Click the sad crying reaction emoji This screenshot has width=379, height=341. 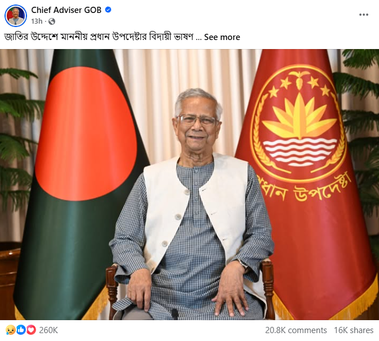(10, 330)
